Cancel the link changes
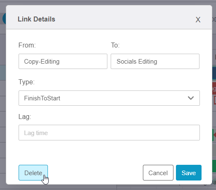Image resolution: width=216 pixels, height=190 pixels. click(158, 173)
